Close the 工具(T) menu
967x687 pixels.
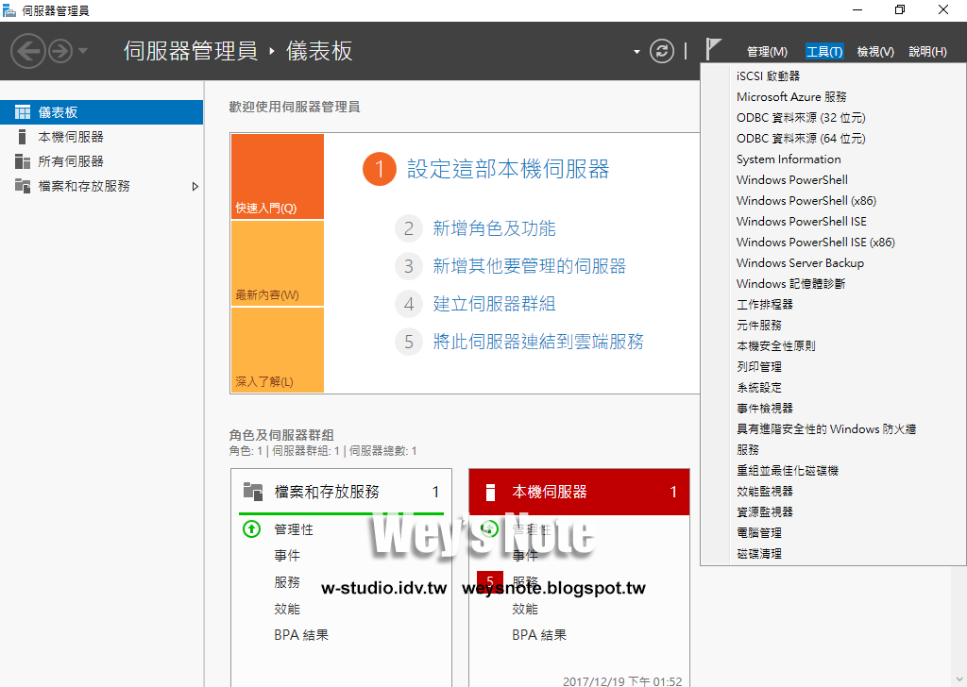click(x=824, y=52)
